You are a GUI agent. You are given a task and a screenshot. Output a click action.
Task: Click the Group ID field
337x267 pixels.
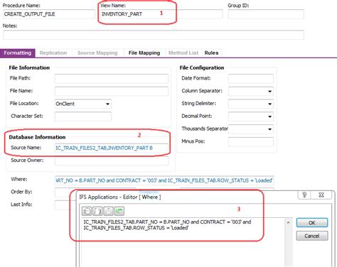click(266, 14)
